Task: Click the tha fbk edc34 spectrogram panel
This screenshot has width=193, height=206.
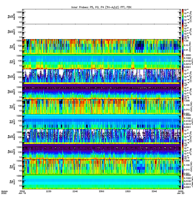Action: point(101,47)
